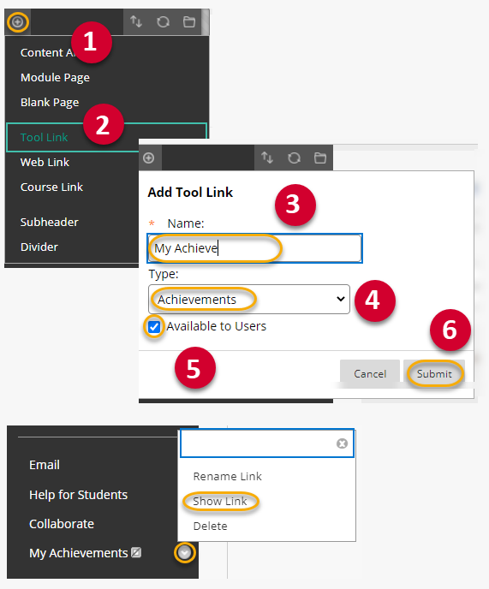Click the folder icon above Add Tool Link
The height and width of the screenshot is (589, 489).
click(320, 158)
